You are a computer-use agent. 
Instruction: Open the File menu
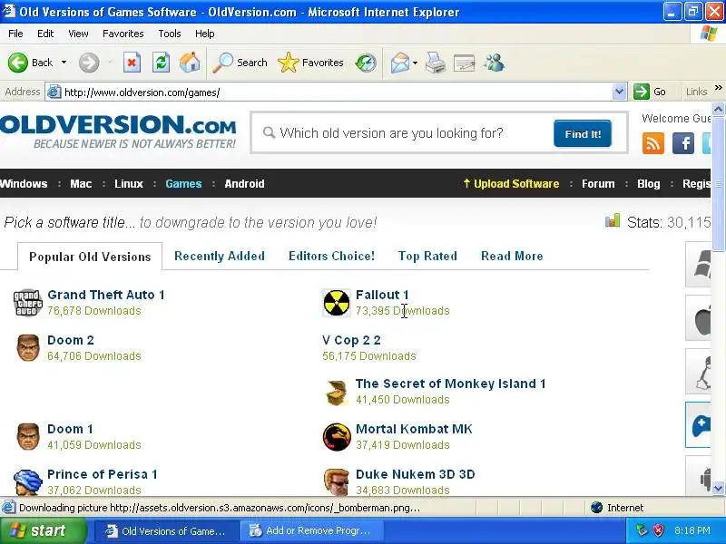coord(15,34)
